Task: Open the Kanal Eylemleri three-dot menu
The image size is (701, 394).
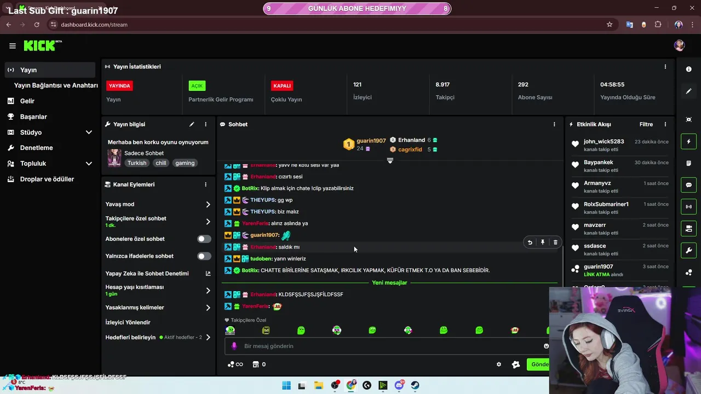Action: 205,184
